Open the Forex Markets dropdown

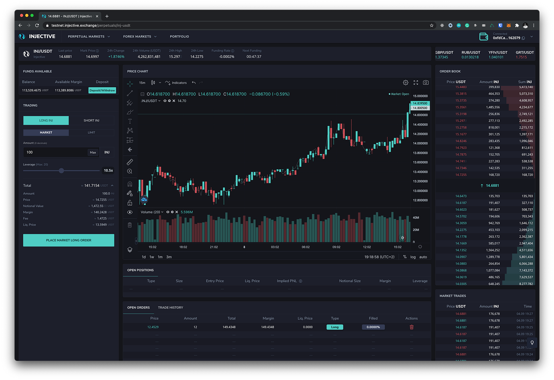point(140,37)
